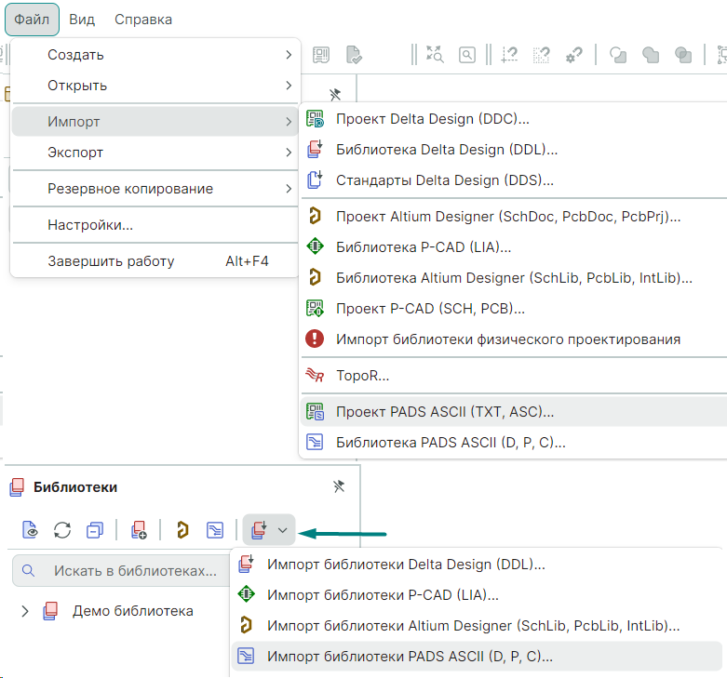This screenshot has width=727, height=678.
Task: Click the magnifier zoom-area icon in top toolbar
Action: (x=467, y=55)
